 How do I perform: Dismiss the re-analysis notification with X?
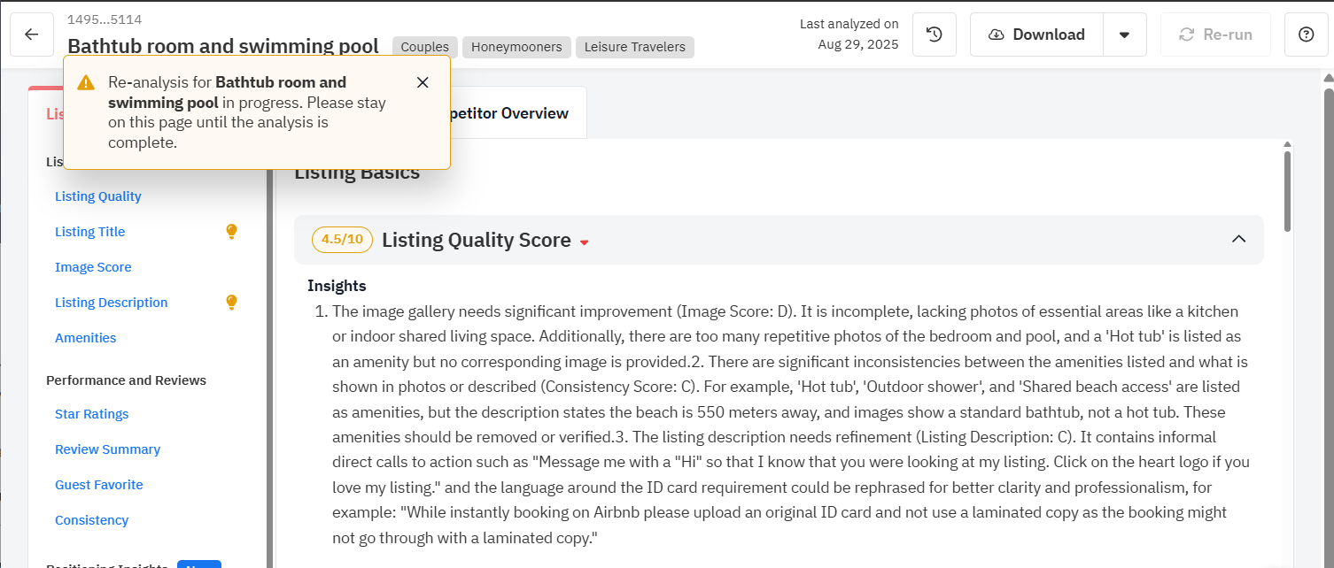(x=423, y=82)
